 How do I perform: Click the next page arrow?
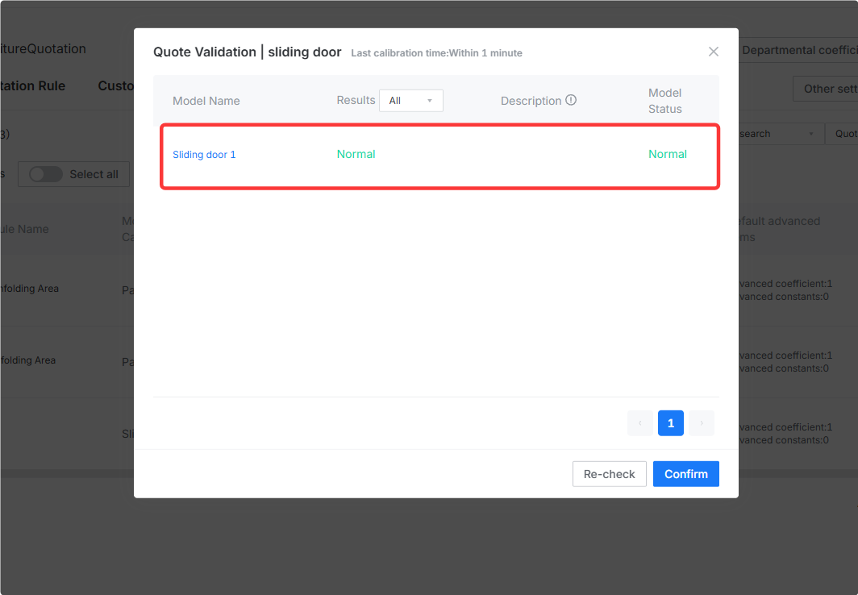pyautogui.click(x=701, y=422)
